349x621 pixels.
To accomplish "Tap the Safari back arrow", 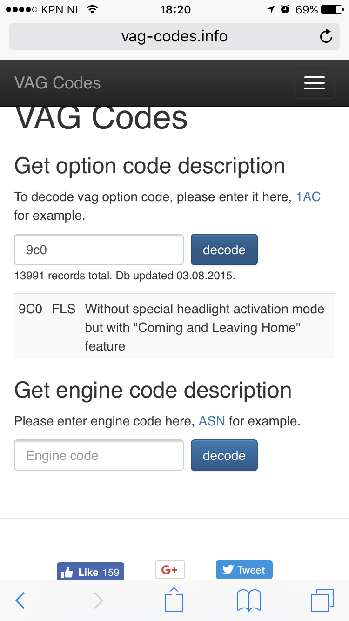I will coord(20,601).
